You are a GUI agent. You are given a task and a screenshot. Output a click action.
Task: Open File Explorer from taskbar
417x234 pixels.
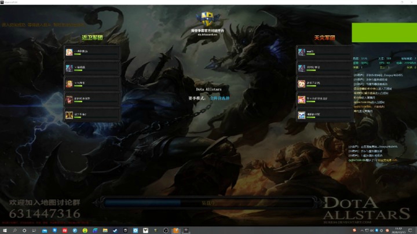point(105,231)
